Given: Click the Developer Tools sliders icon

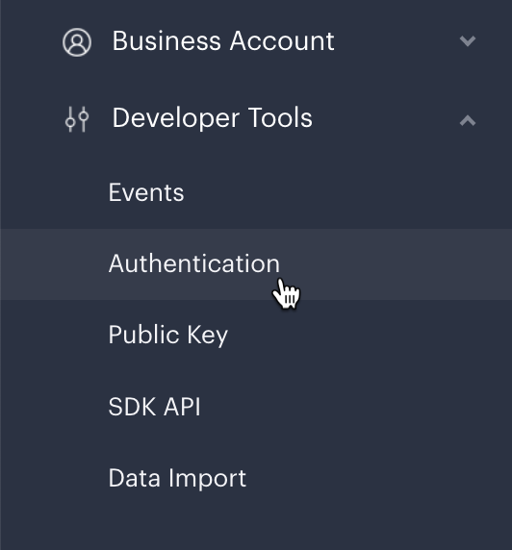Looking at the screenshot, I should 77,119.
